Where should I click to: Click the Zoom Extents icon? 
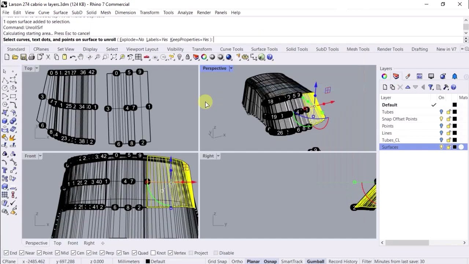[114, 57]
